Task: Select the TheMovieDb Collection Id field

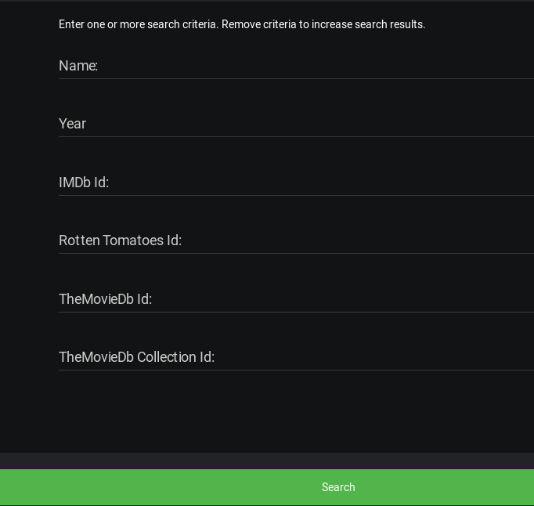Action: pos(296,357)
